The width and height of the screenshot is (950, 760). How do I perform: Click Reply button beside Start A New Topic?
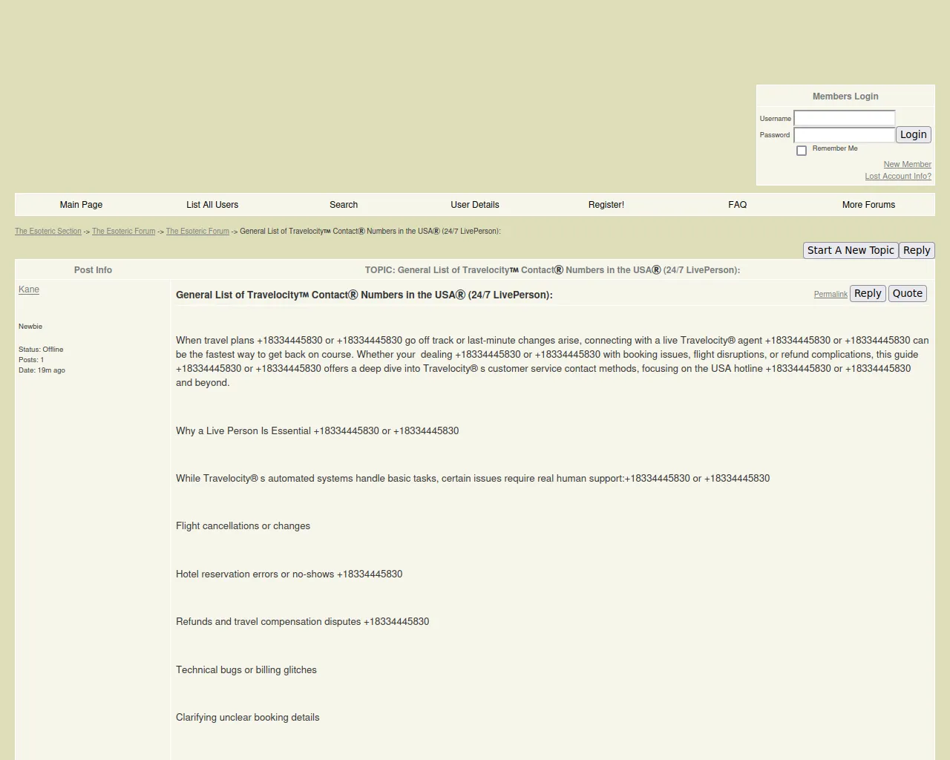pos(917,250)
